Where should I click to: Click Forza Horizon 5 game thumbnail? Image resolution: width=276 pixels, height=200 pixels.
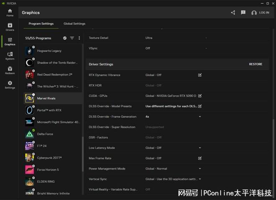pyautogui.click(x=30, y=170)
